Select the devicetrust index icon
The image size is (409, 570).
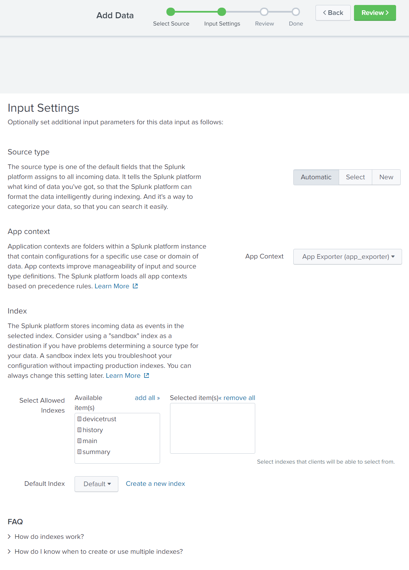(x=79, y=419)
